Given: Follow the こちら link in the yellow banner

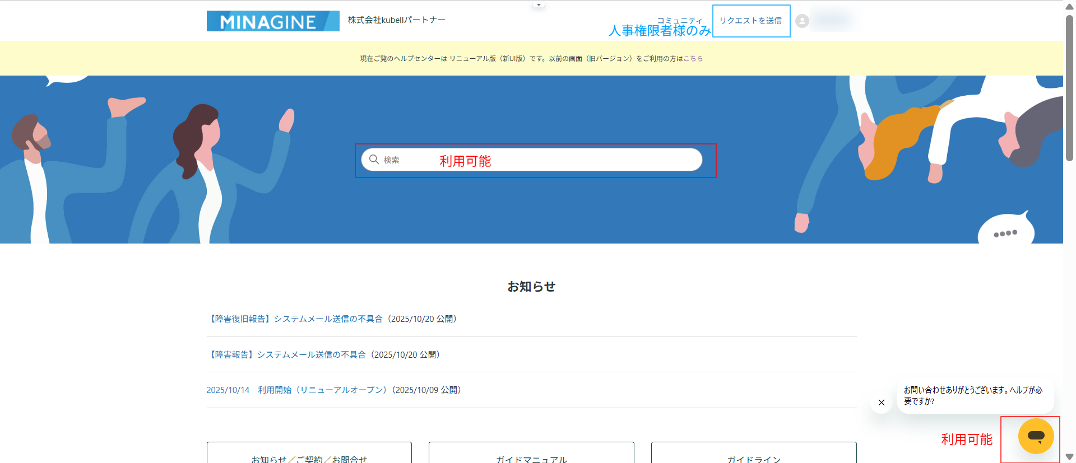Looking at the screenshot, I should coord(693,58).
